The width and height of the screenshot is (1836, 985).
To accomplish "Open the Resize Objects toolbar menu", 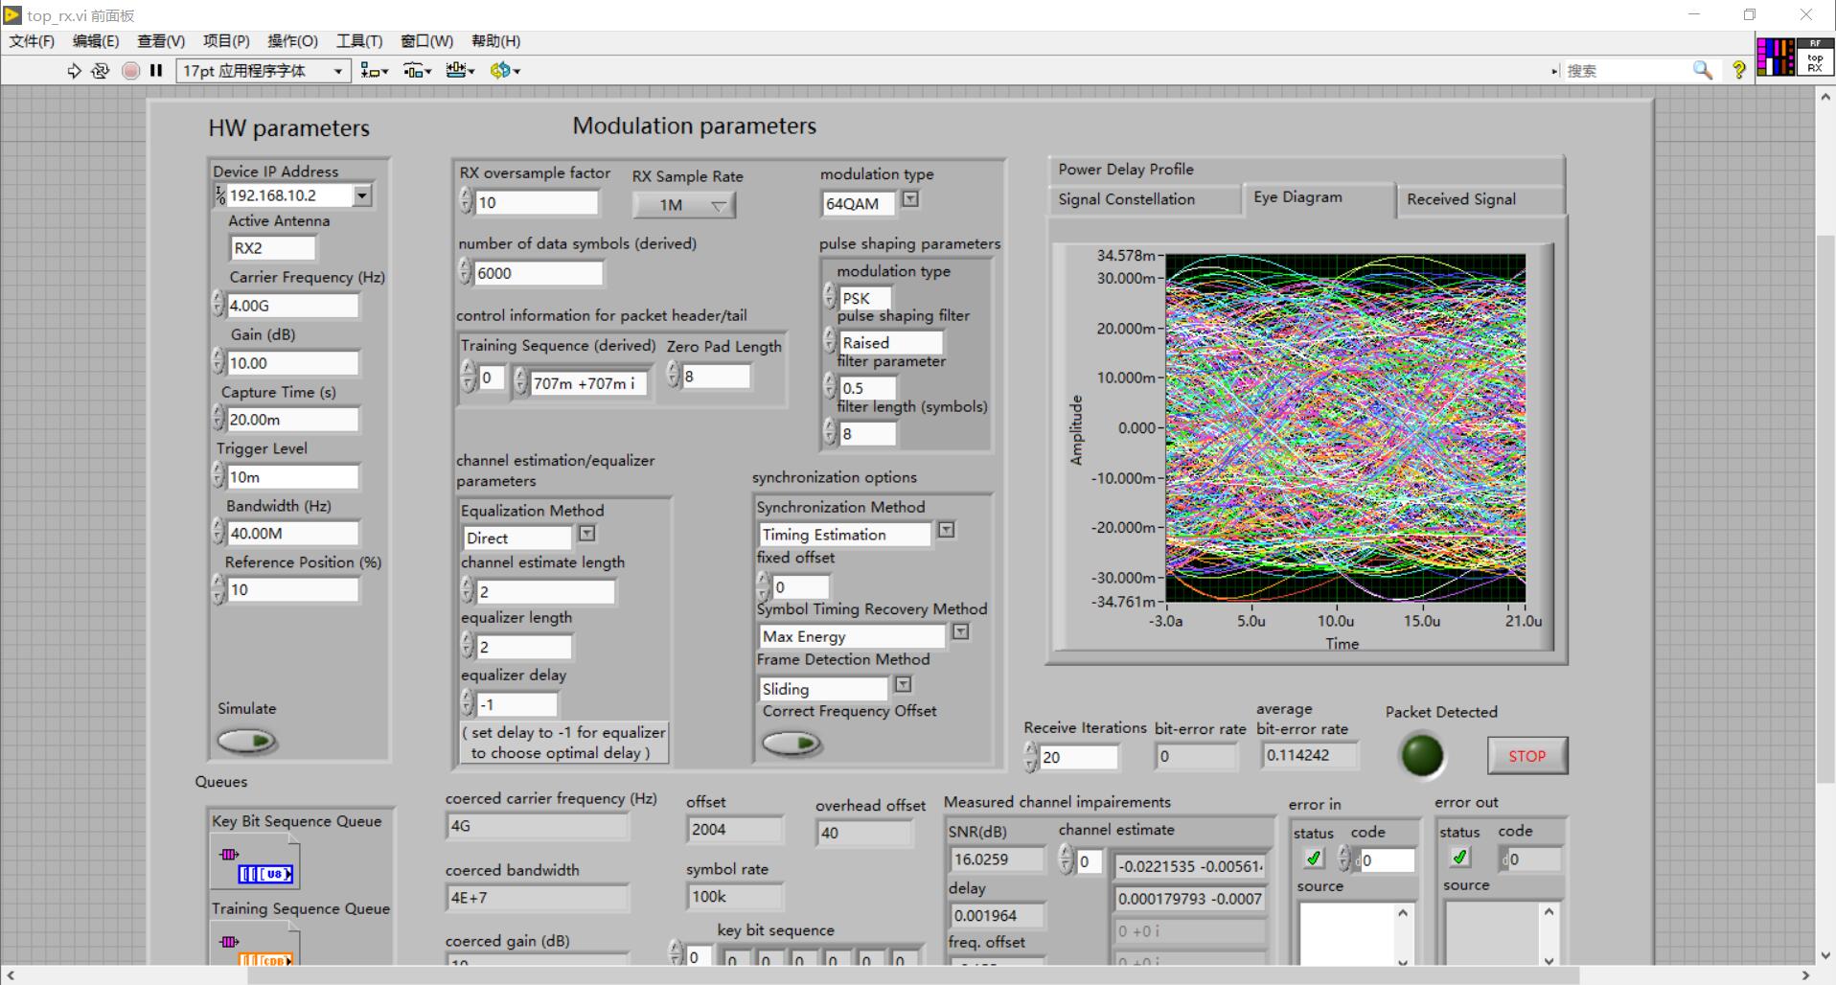I will pyautogui.click(x=460, y=70).
